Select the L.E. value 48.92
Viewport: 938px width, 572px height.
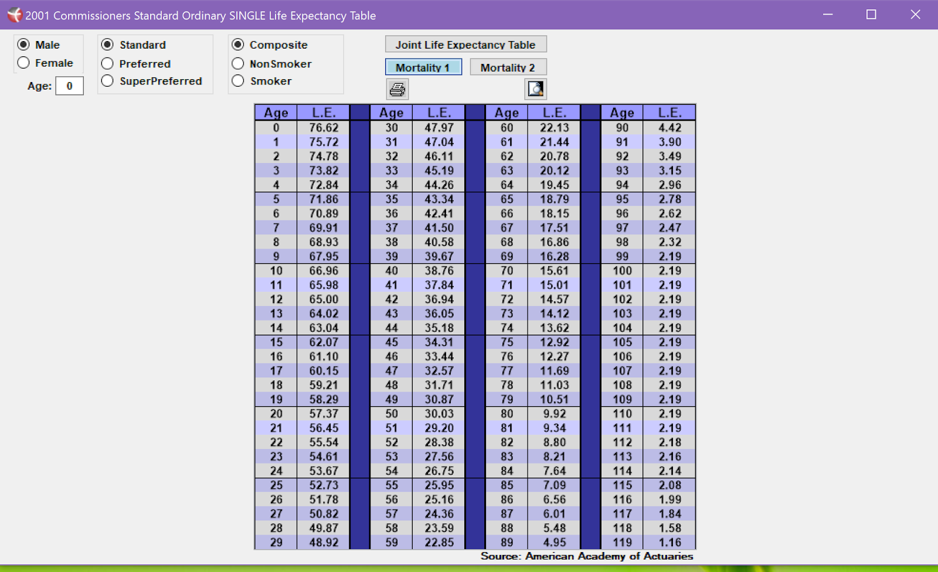(x=324, y=543)
